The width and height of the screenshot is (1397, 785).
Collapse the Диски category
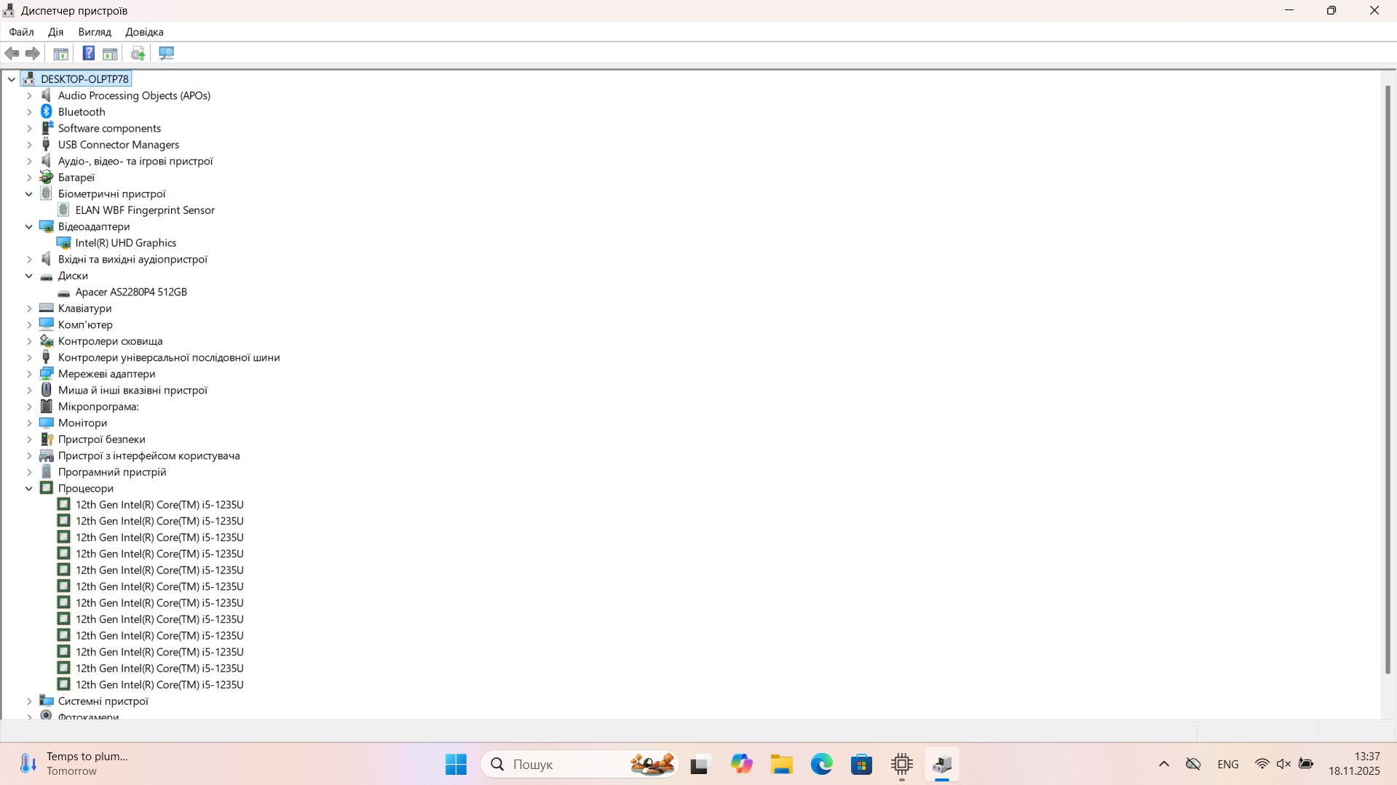(29, 276)
